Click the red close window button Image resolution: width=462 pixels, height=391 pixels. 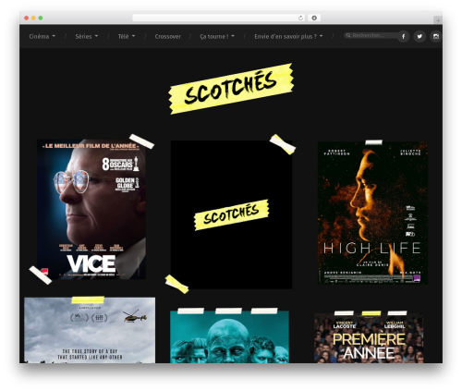[27, 18]
